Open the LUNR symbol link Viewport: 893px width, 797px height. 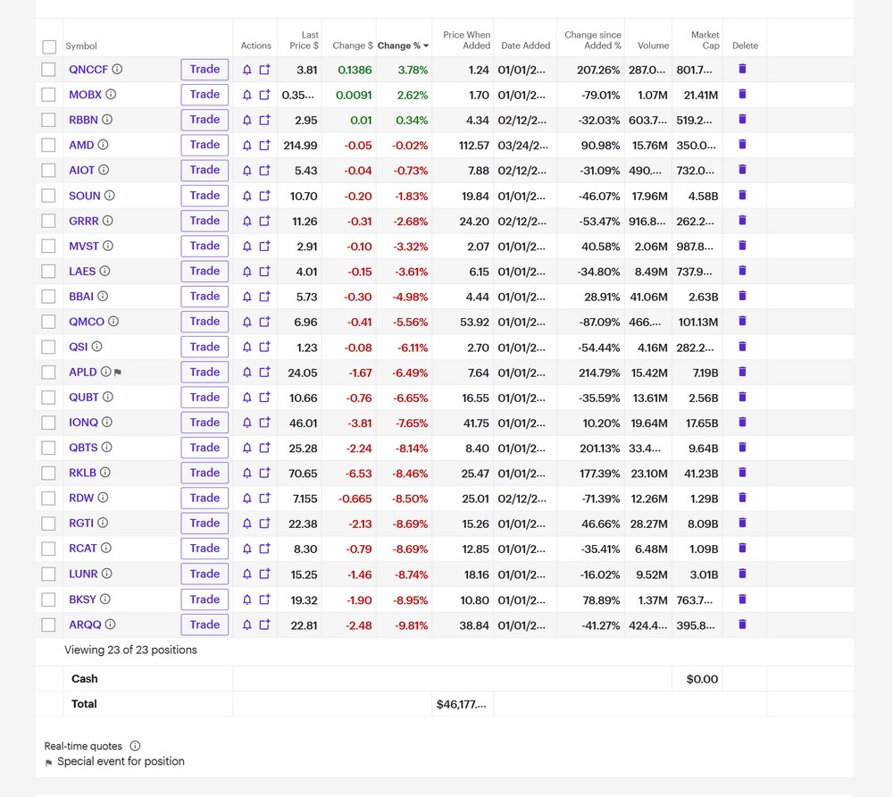[83, 575]
